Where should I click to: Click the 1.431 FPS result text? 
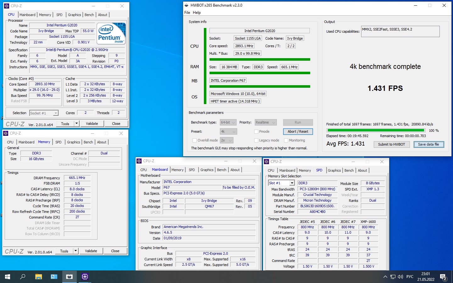[385, 88]
